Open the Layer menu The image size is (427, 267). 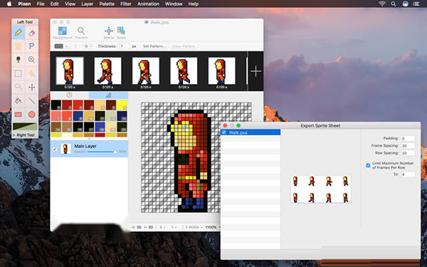(87, 4)
